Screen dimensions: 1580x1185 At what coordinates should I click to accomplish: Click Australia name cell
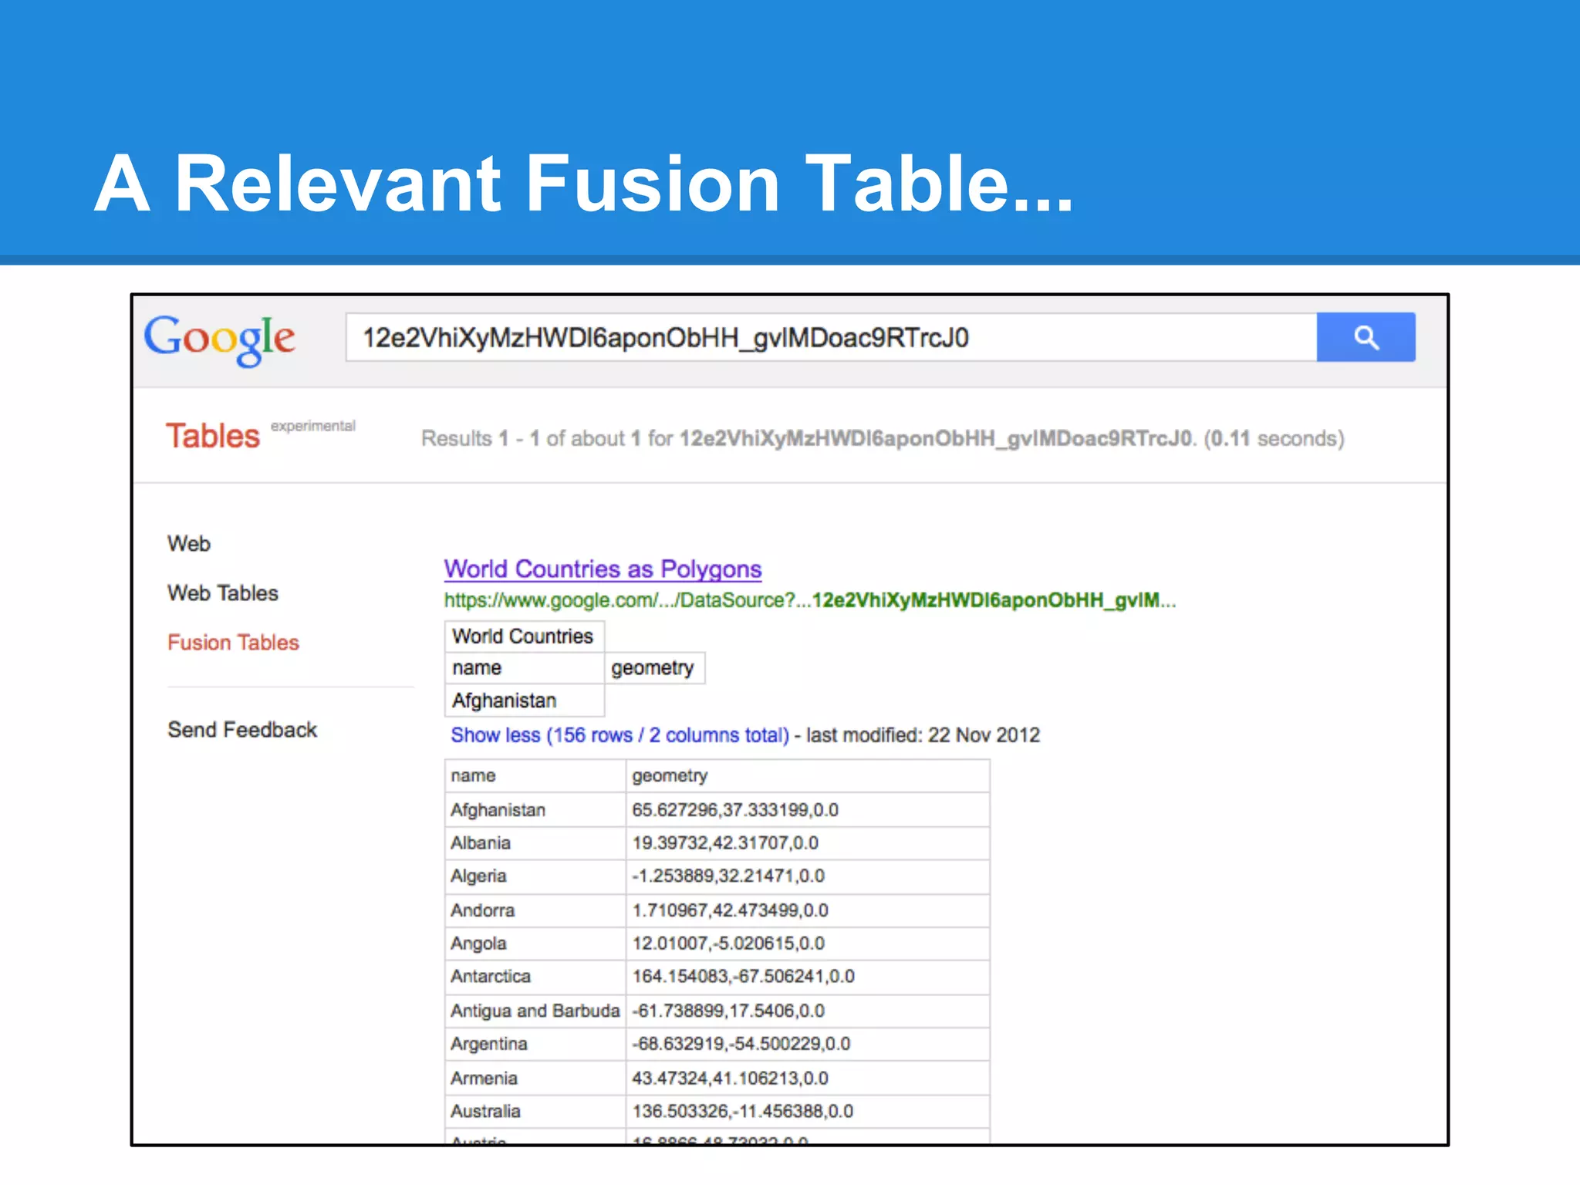point(535,1112)
